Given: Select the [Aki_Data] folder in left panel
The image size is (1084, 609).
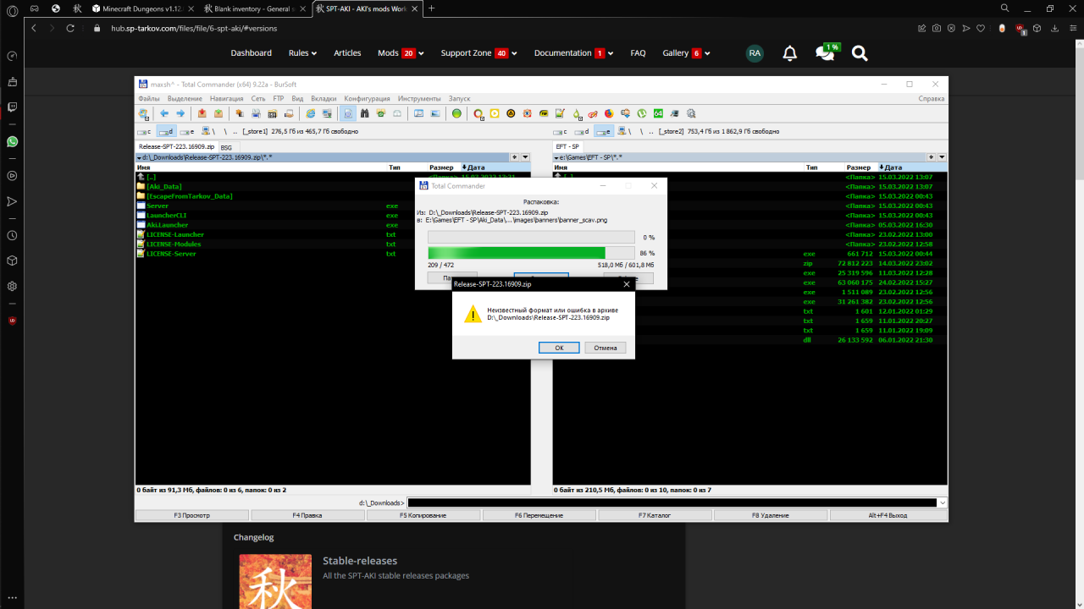Looking at the screenshot, I should (x=164, y=186).
